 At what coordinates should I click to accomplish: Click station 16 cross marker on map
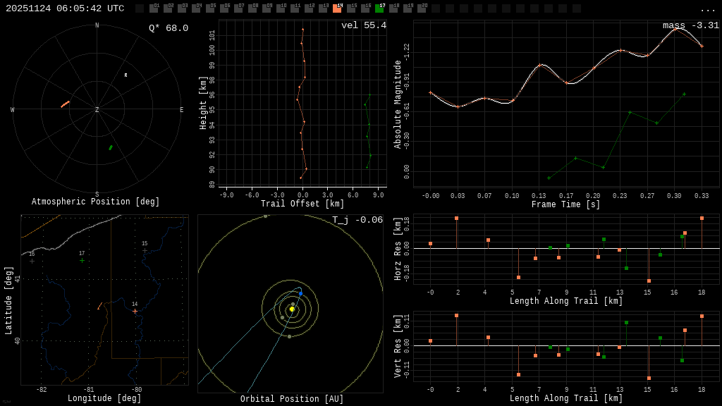pos(32,261)
